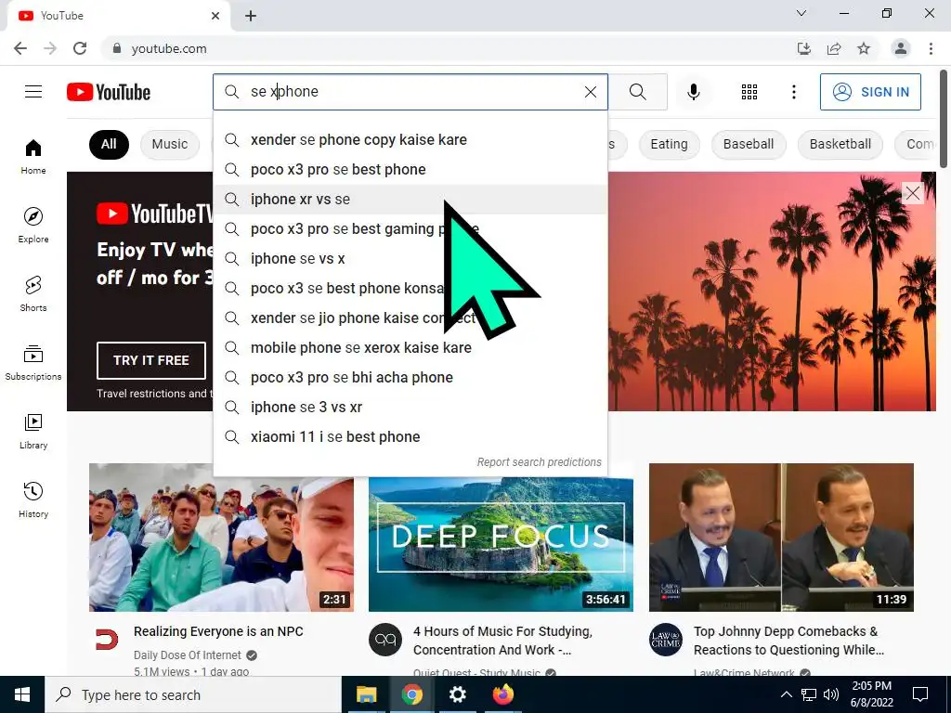Open Windows Start menu
The height and width of the screenshot is (713, 951).
[22, 694]
